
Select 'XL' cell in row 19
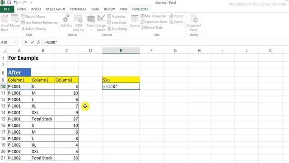click(x=43, y=145)
